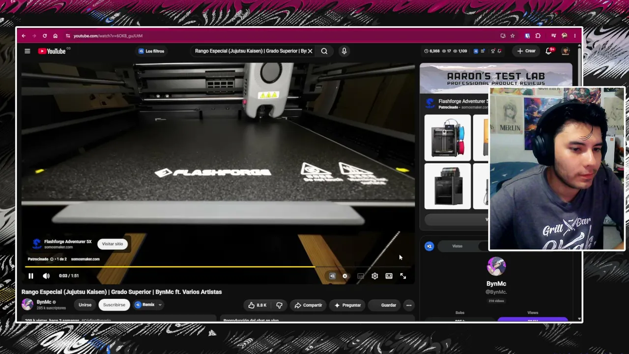Start voice search with microphone

coord(344,51)
